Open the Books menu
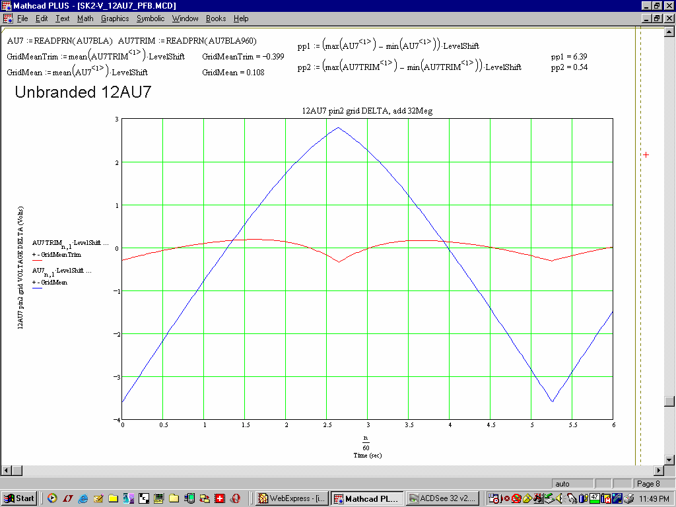The image size is (676, 507). click(216, 18)
